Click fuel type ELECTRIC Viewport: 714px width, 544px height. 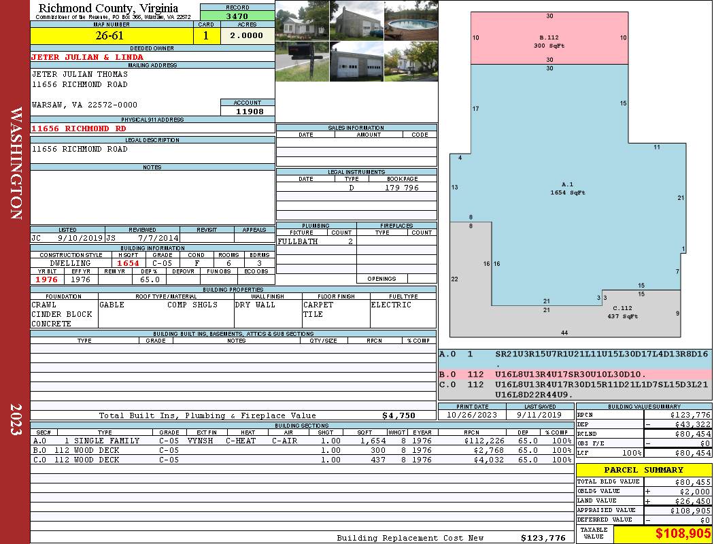pyautogui.click(x=391, y=305)
